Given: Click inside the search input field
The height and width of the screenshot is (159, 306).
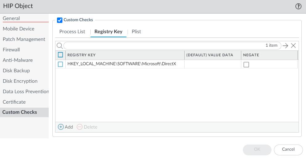Looking at the screenshot, I should pyautogui.click(x=163, y=46).
